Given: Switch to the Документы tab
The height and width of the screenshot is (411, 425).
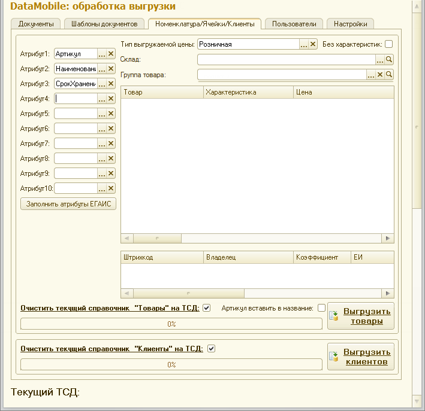Looking at the screenshot, I should (x=36, y=24).
